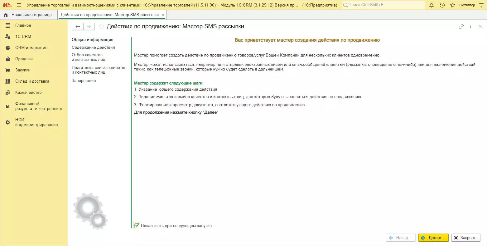The width and height of the screenshot is (487, 246).
Task: Proceed with the Далее button
Action: [433, 238]
